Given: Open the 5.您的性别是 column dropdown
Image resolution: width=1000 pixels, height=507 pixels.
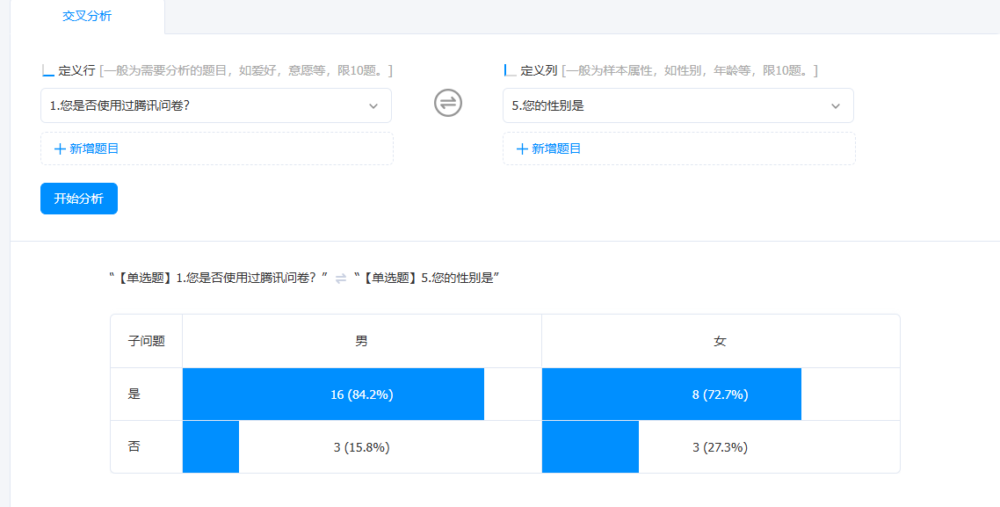Looking at the screenshot, I should coord(678,105).
